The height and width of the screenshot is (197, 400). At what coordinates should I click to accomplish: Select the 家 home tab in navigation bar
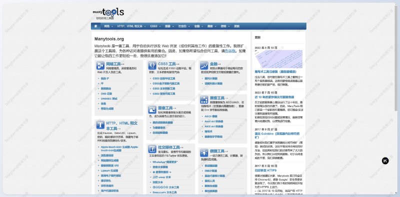click(96, 26)
